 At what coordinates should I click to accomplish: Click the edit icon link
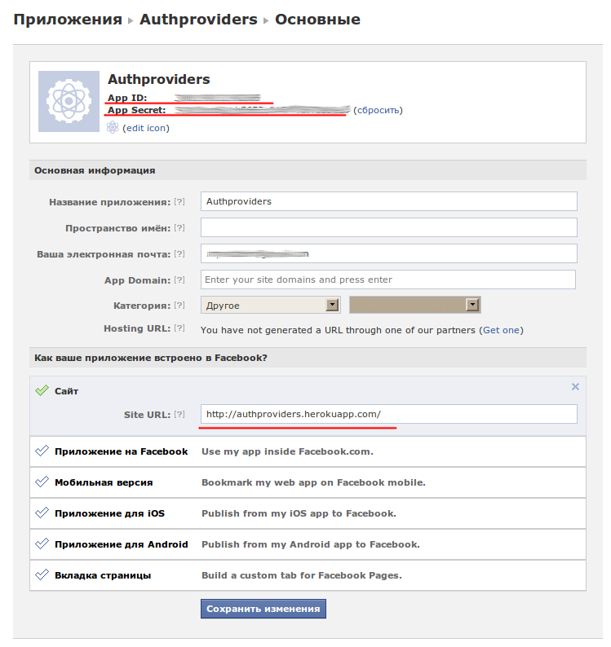[146, 129]
